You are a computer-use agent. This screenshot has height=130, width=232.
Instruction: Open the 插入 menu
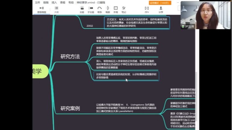pos(54,3)
